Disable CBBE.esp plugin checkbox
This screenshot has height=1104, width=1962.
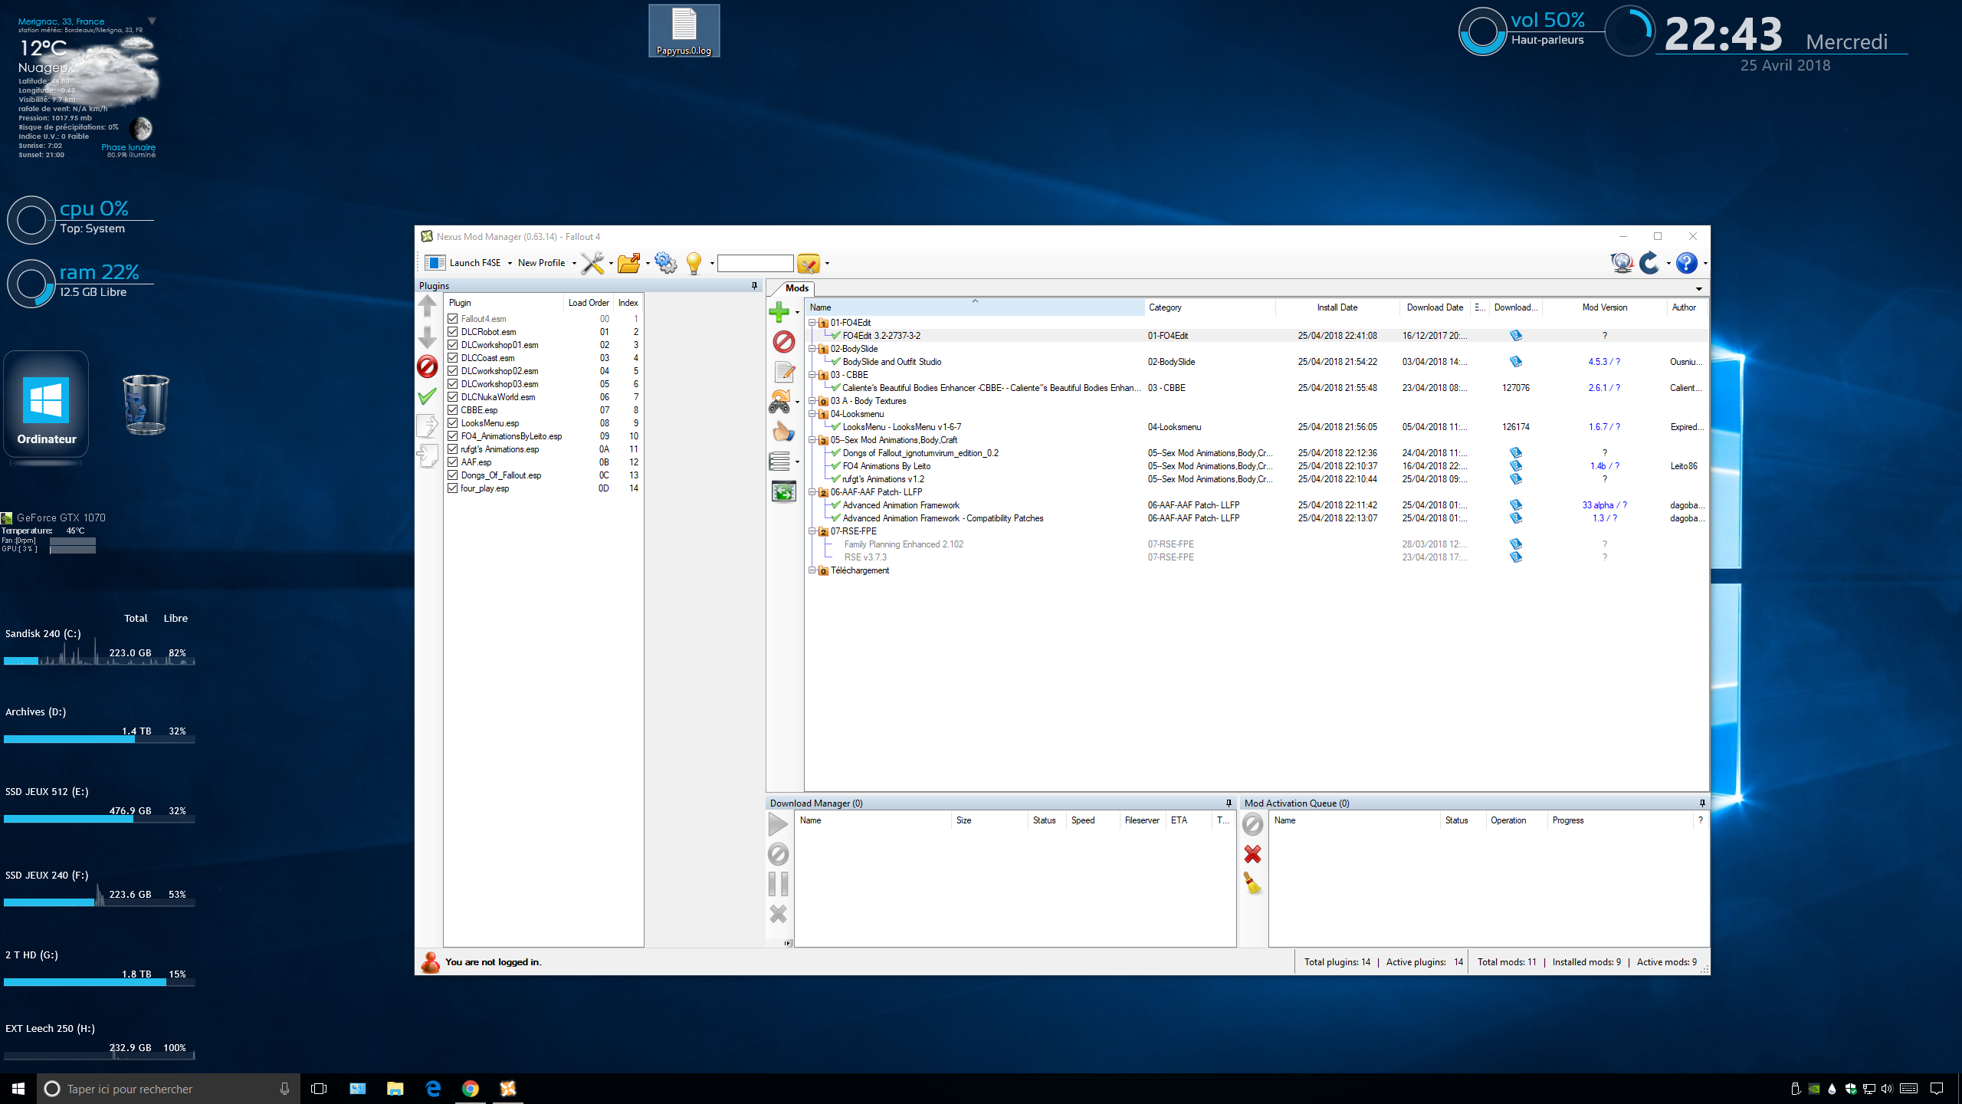tap(453, 410)
